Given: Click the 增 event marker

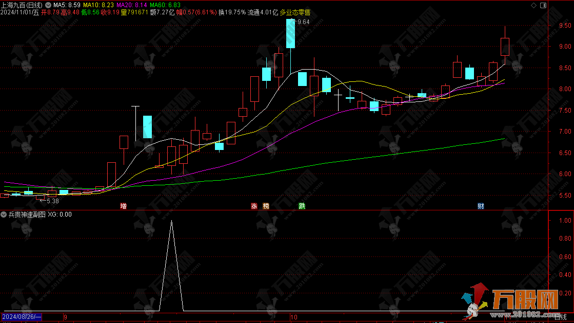Looking at the screenshot, I should pos(123,206).
